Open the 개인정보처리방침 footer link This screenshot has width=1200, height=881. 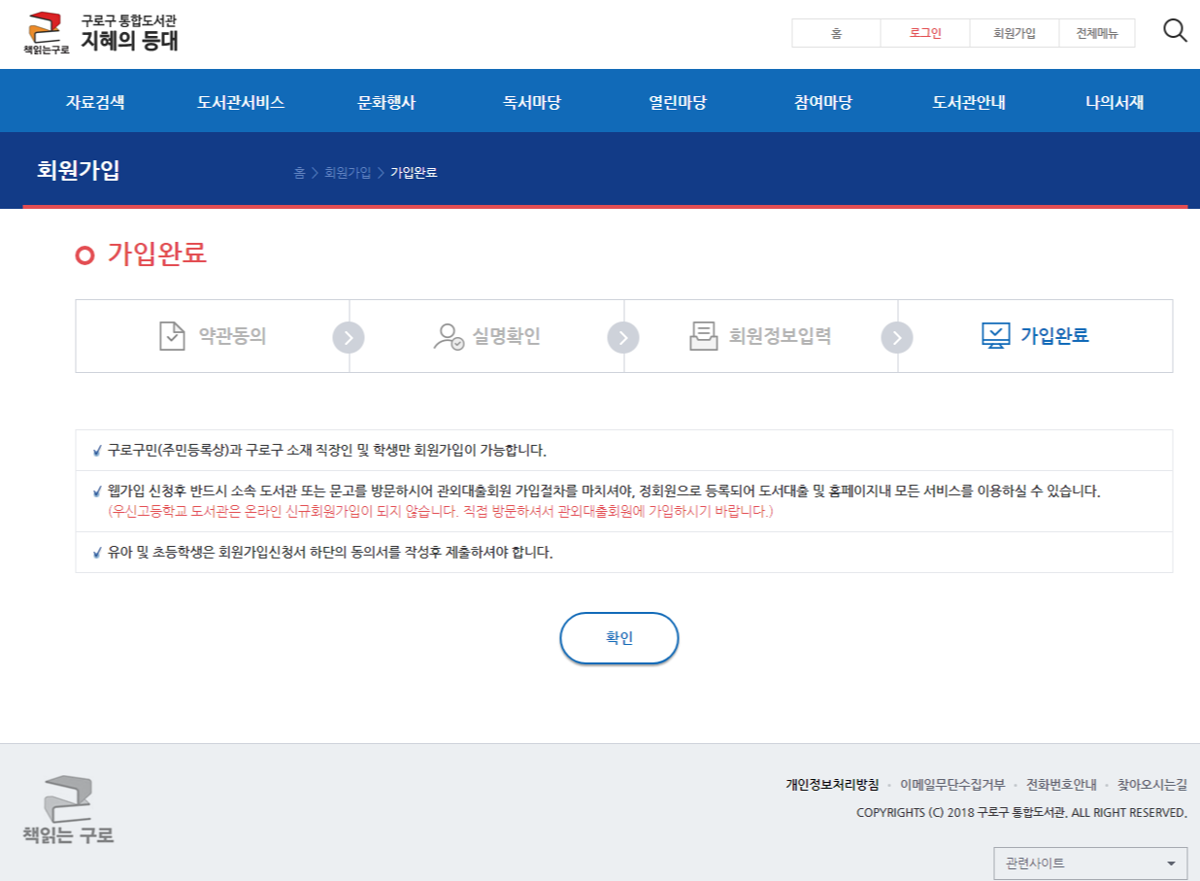coord(832,785)
